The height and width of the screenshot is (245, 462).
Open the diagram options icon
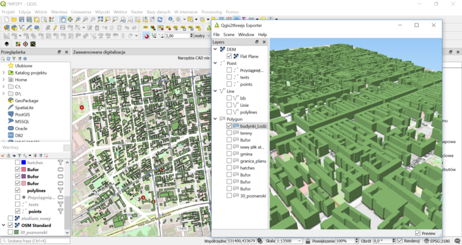coord(153,28)
